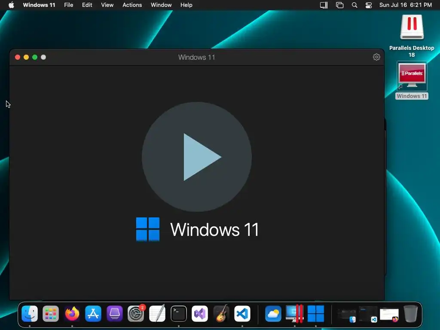
Task: Click the Windows 11 logo in VM window
Action: (148, 229)
